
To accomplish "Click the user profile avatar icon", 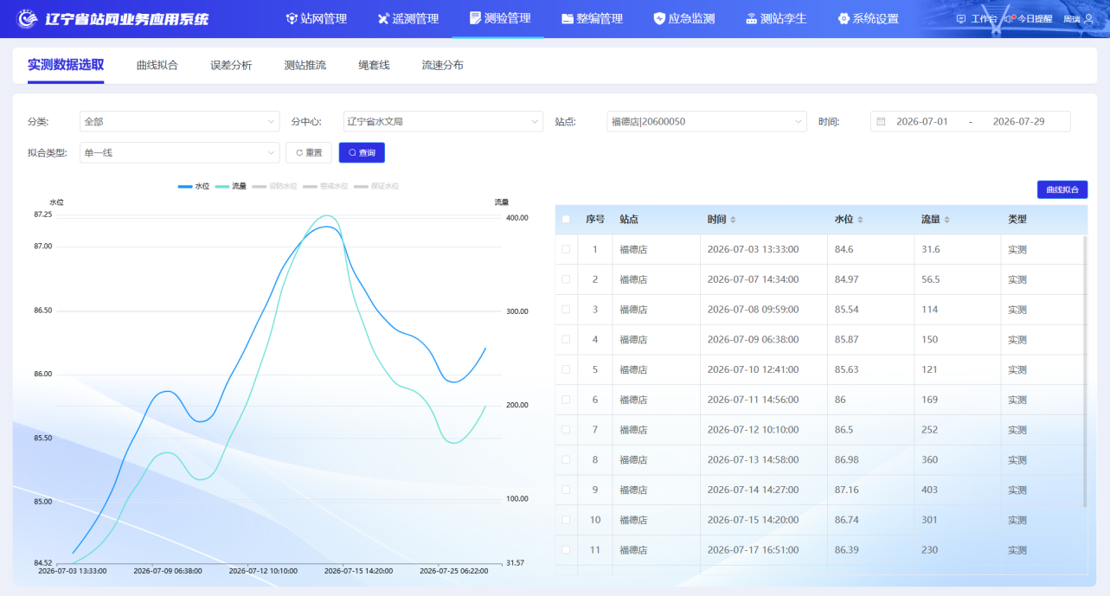I will pos(1089,19).
